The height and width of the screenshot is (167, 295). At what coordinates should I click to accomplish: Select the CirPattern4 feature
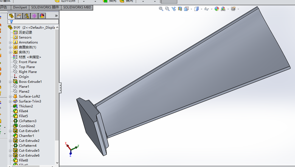pyautogui.click(x=28, y=145)
